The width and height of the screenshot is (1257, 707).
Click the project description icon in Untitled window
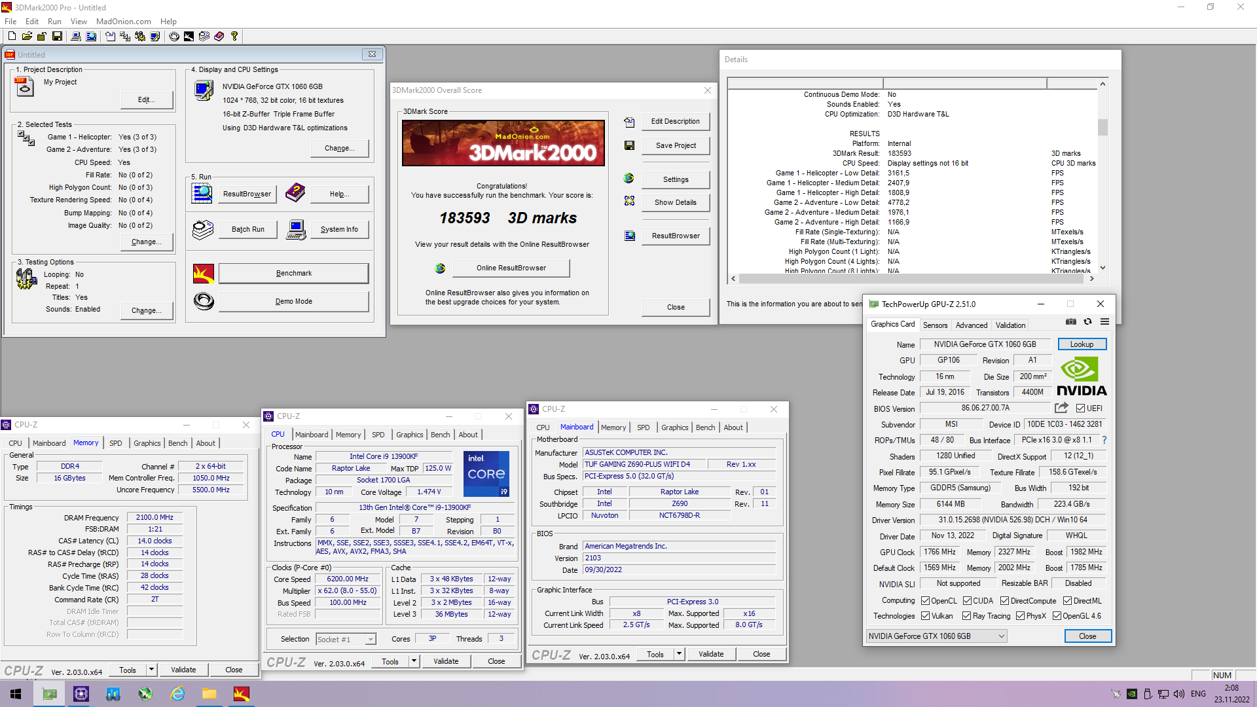[x=24, y=86]
